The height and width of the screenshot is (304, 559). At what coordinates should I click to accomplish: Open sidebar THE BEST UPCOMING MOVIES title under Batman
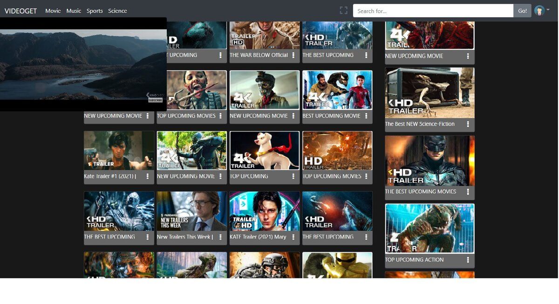(x=421, y=192)
